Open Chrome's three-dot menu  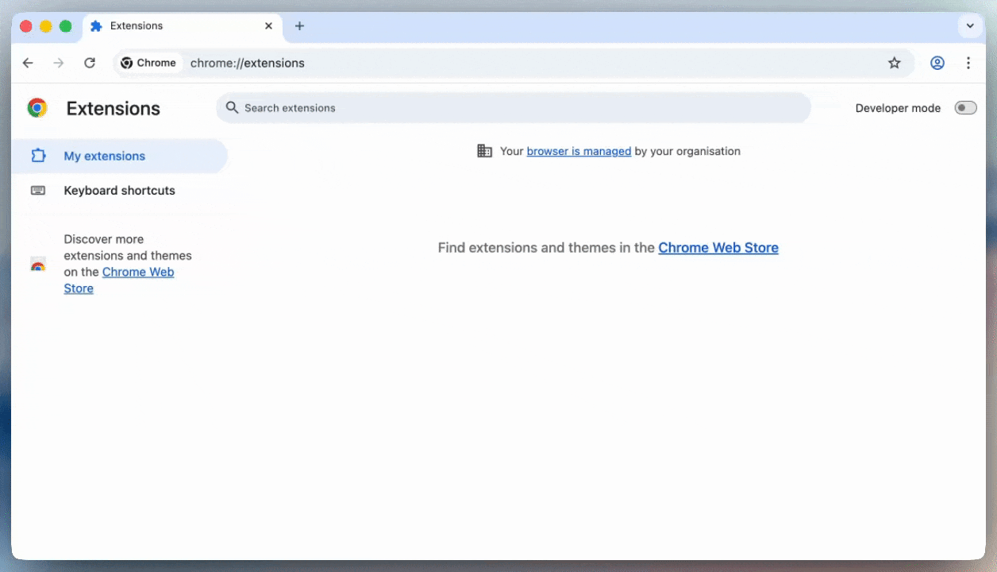pos(968,63)
